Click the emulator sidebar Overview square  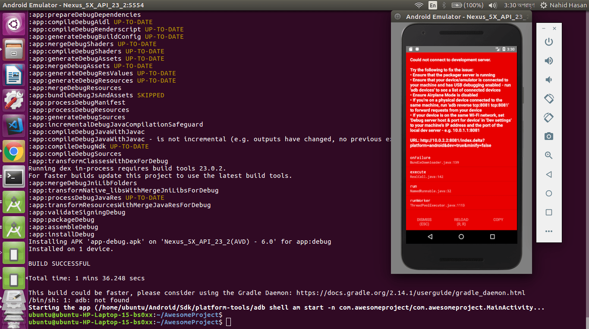coord(549,212)
